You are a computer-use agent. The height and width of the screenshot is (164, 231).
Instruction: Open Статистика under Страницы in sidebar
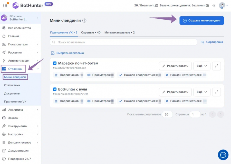12,85
